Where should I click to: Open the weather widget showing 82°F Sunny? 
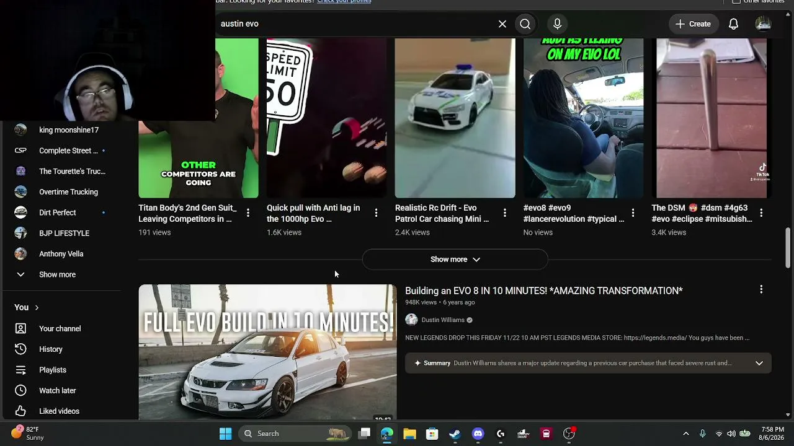click(28, 434)
